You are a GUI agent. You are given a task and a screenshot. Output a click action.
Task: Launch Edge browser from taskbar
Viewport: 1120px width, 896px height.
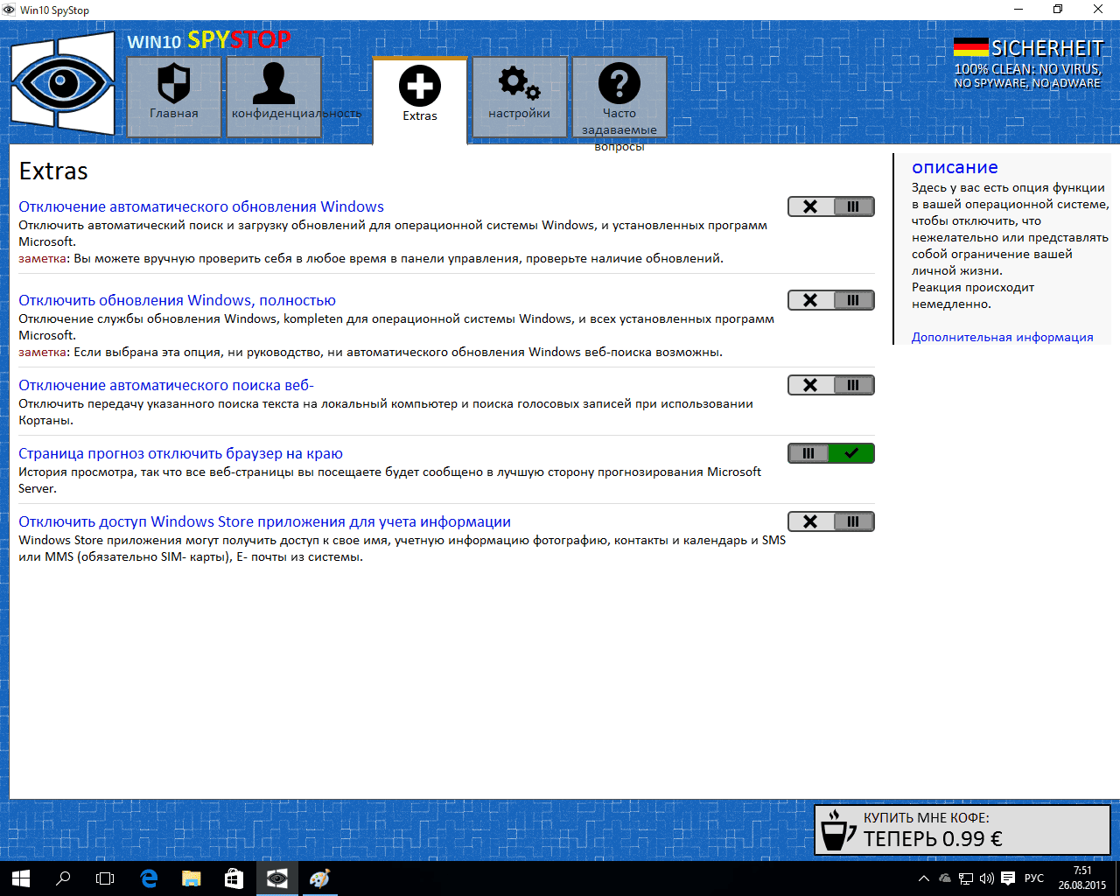coord(149,878)
